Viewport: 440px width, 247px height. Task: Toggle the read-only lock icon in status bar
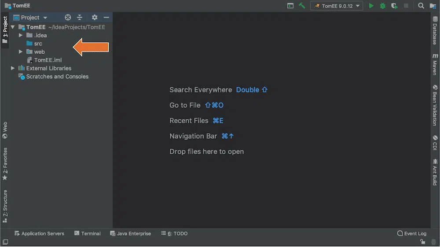coord(422,242)
